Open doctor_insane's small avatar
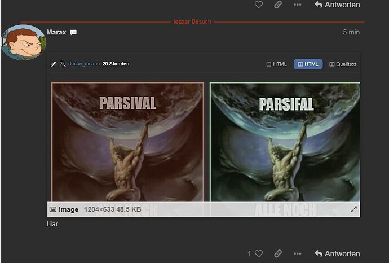The width and height of the screenshot is (389, 263). (x=63, y=64)
